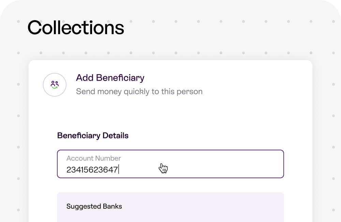
Task: Click the purple border of account field
Action: tap(170, 150)
